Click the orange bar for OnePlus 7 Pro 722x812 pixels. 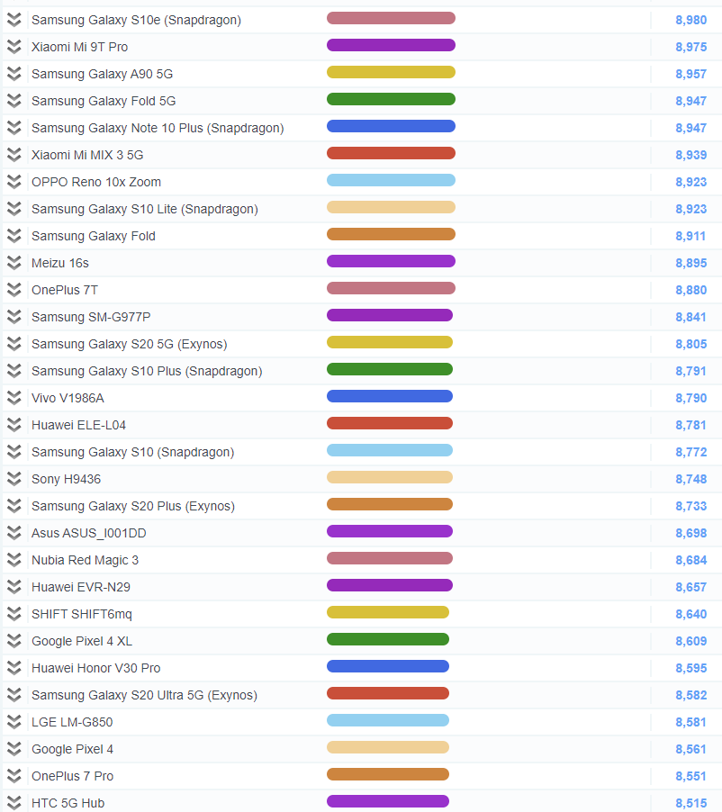click(x=388, y=774)
